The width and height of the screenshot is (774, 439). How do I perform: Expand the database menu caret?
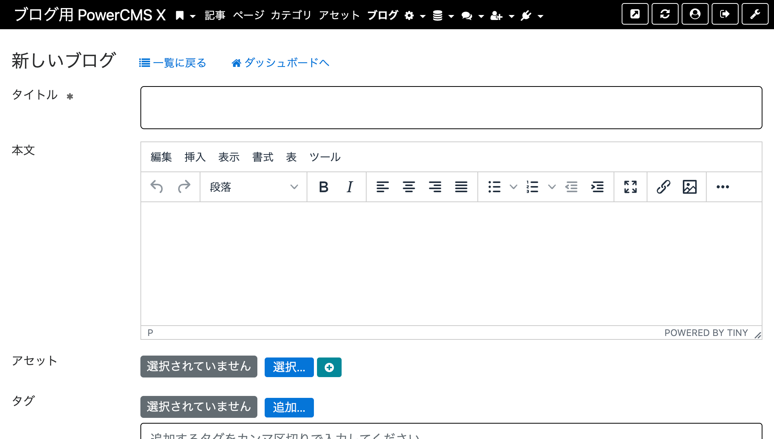point(451,17)
